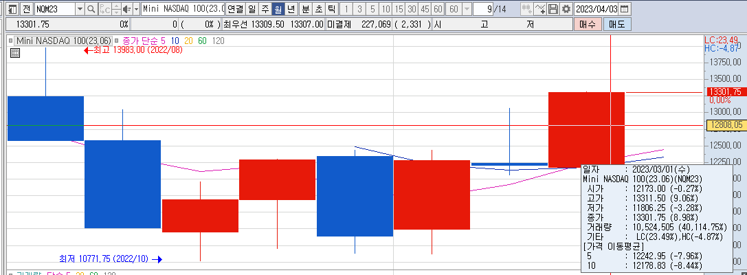Viewport: 747px width, 275px height.
Task: Open chart settings gear icon
Action: [566, 9]
